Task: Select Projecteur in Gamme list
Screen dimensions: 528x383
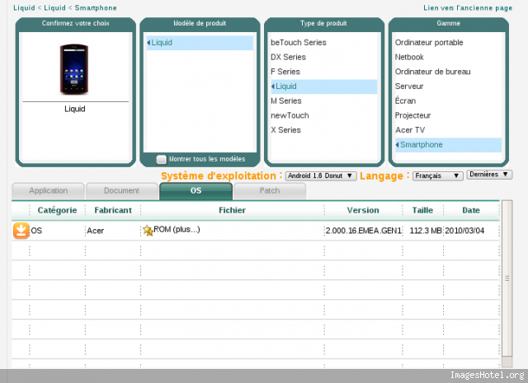Action: (412, 115)
